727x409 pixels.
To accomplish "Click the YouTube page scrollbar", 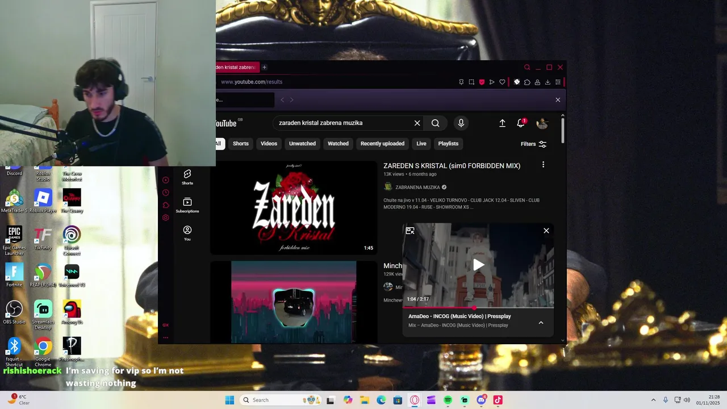I will click(x=563, y=131).
